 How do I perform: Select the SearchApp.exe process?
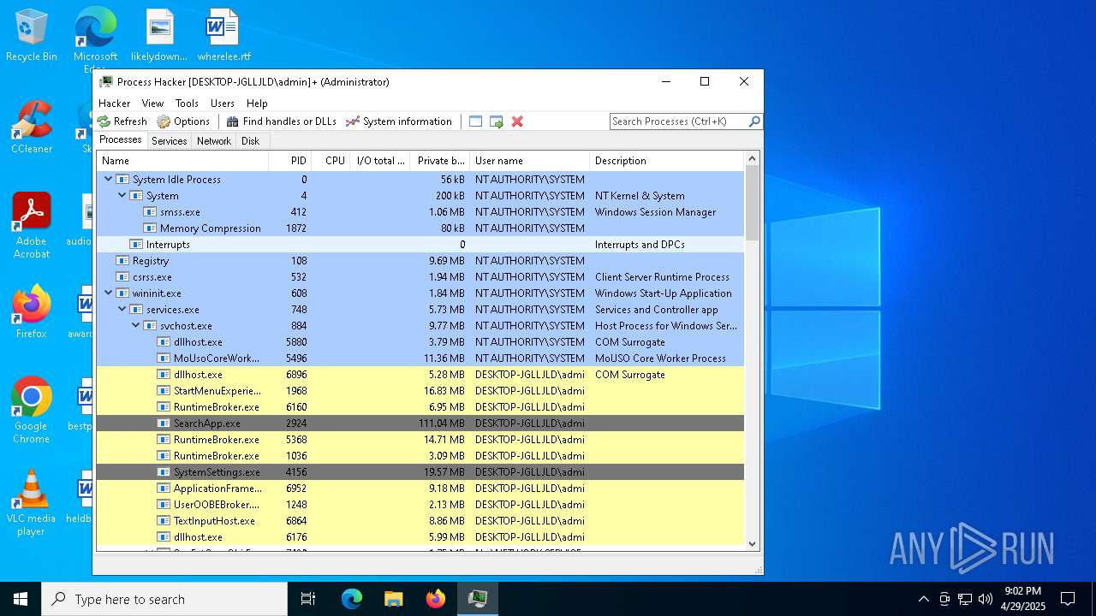pos(420,423)
